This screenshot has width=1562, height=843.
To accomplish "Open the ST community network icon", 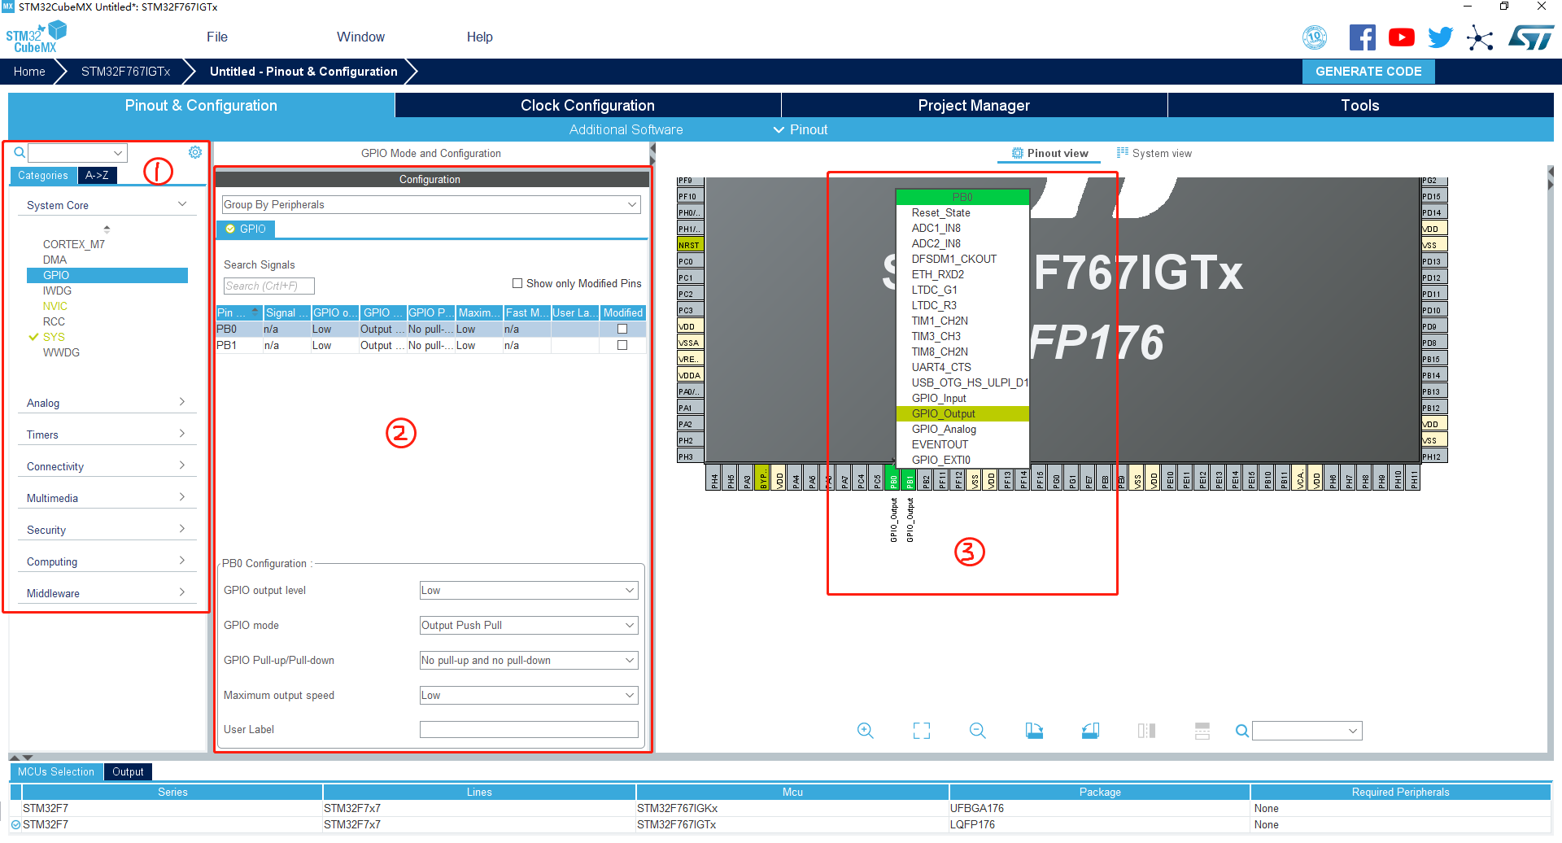I will click(1480, 37).
